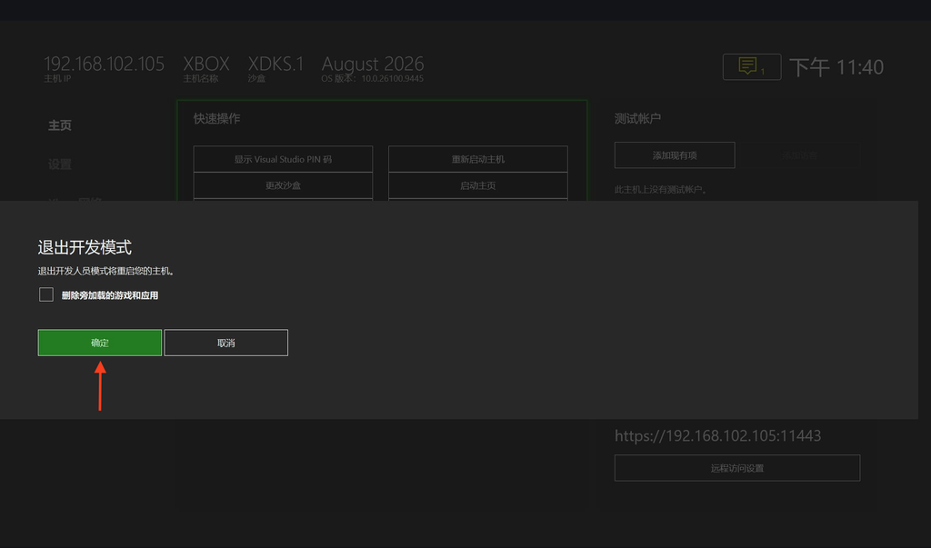The height and width of the screenshot is (548, 931).
Task: Open the notifications message icon
Action: (x=752, y=66)
